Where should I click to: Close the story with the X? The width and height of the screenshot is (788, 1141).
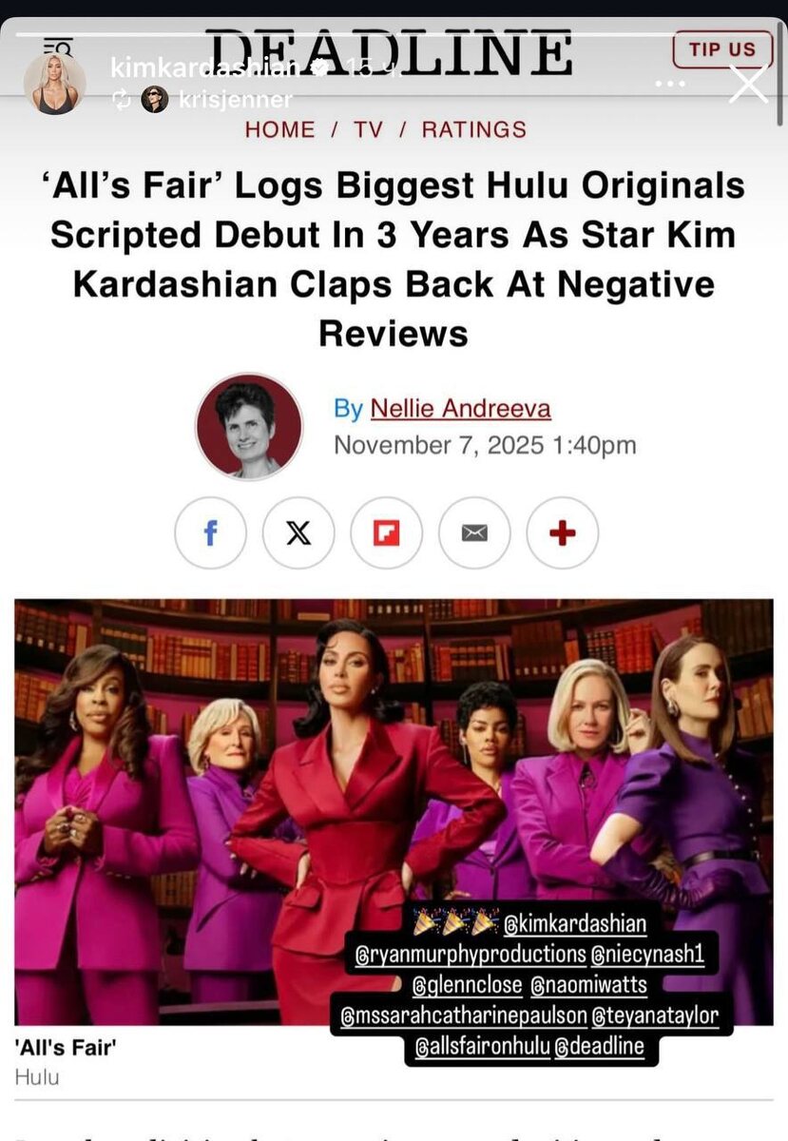(x=748, y=84)
